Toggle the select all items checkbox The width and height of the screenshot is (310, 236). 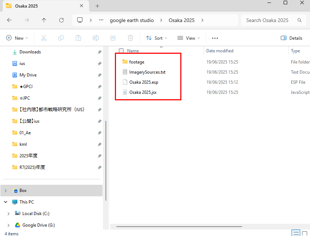coord(121,51)
